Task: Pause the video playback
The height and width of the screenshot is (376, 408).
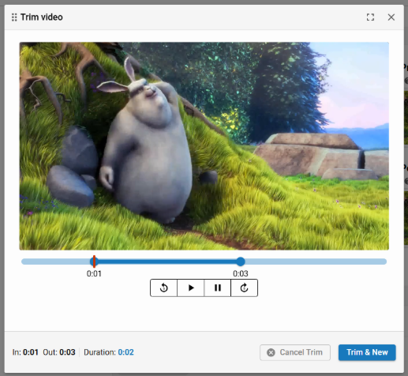Action: pyautogui.click(x=218, y=288)
